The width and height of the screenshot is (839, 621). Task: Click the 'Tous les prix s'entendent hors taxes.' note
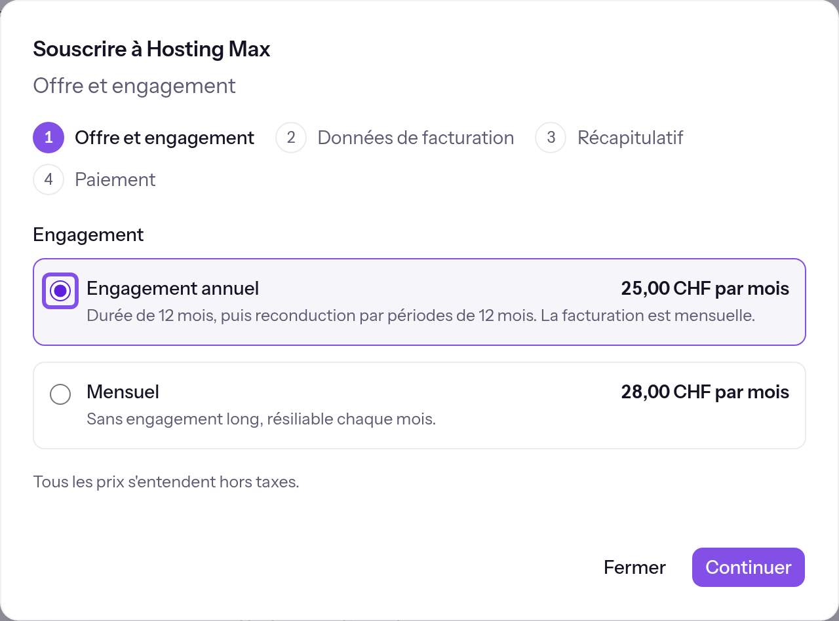point(166,483)
